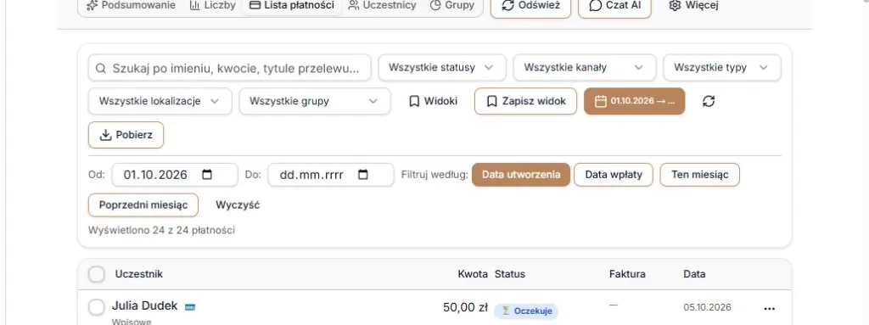Tick the select-all checkbox in table header
The image size is (869, 325).
[97, 274]
